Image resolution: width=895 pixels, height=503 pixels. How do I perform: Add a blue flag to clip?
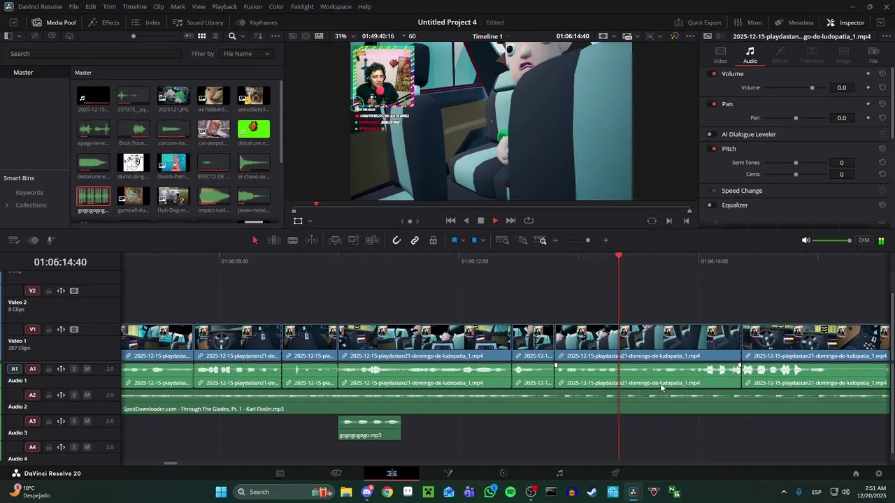coord(454,240)
